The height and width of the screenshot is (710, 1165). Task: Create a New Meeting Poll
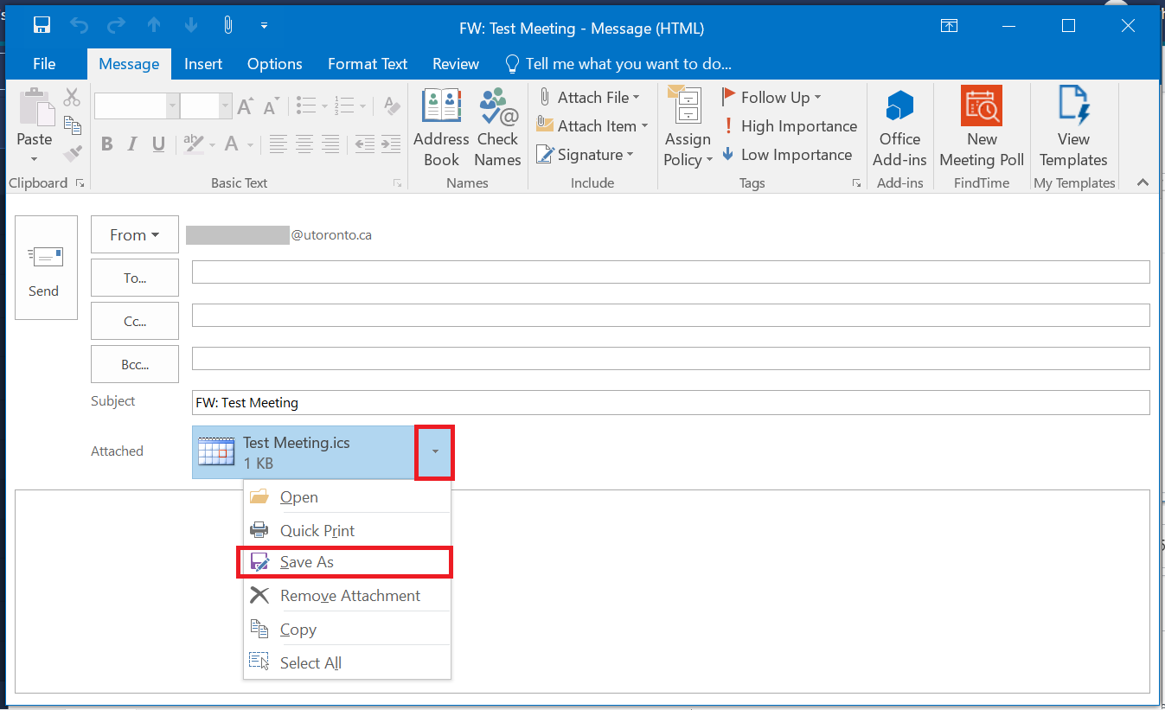(x=982, y=127)
